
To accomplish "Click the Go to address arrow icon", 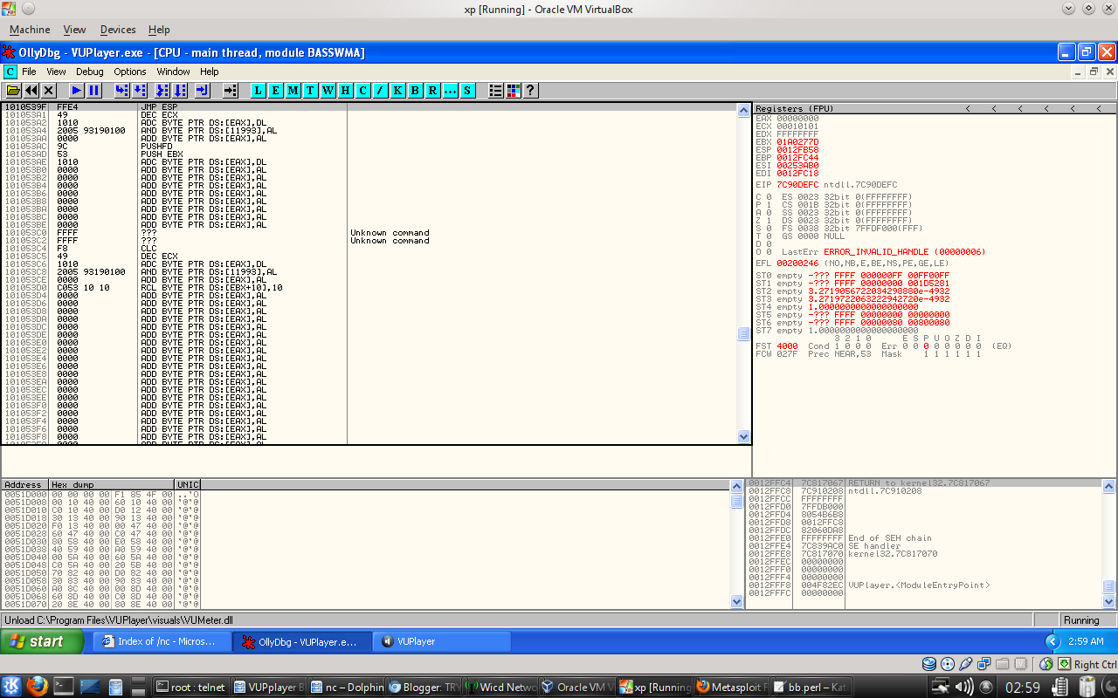I will [x=231, y=90].
